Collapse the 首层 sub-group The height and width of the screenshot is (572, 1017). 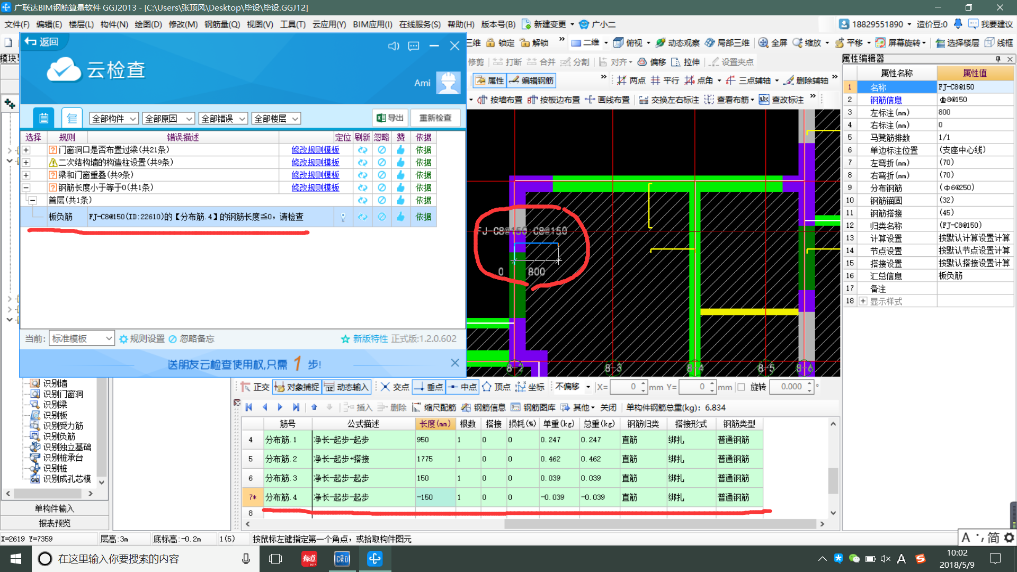[x=33, y=200]
